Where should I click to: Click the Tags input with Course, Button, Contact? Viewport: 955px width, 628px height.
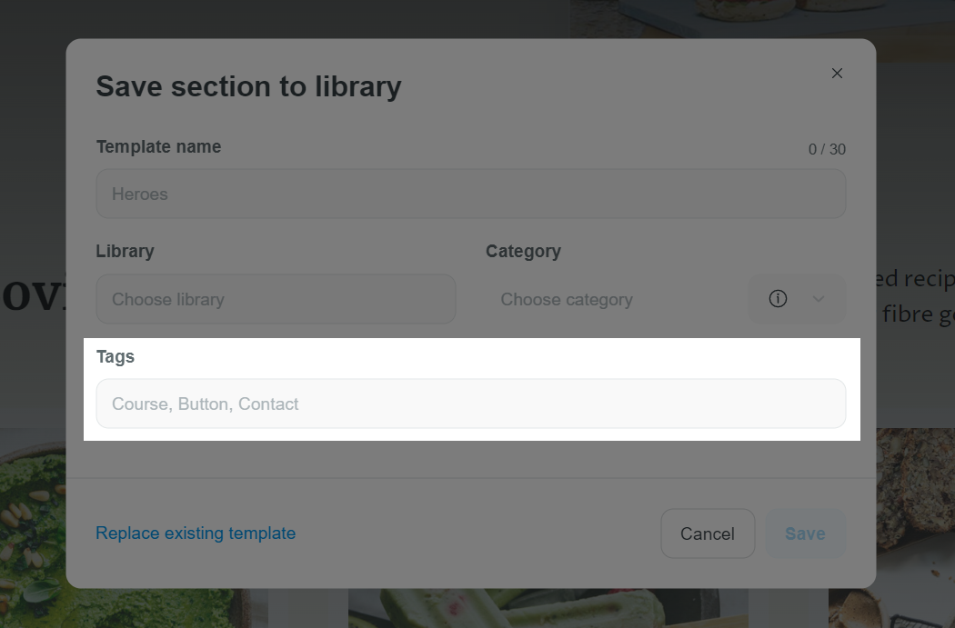[471, 404]
